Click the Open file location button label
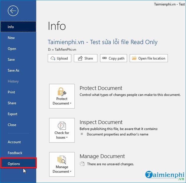The width and height of the screenshot is (186, 183). (152, 58)
